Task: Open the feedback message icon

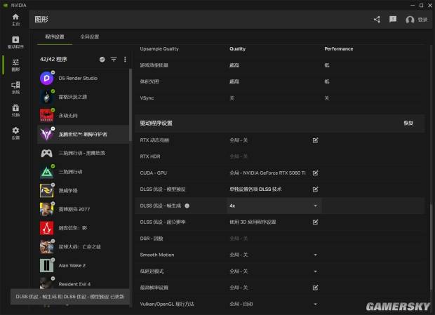Action: coord(393,20)
